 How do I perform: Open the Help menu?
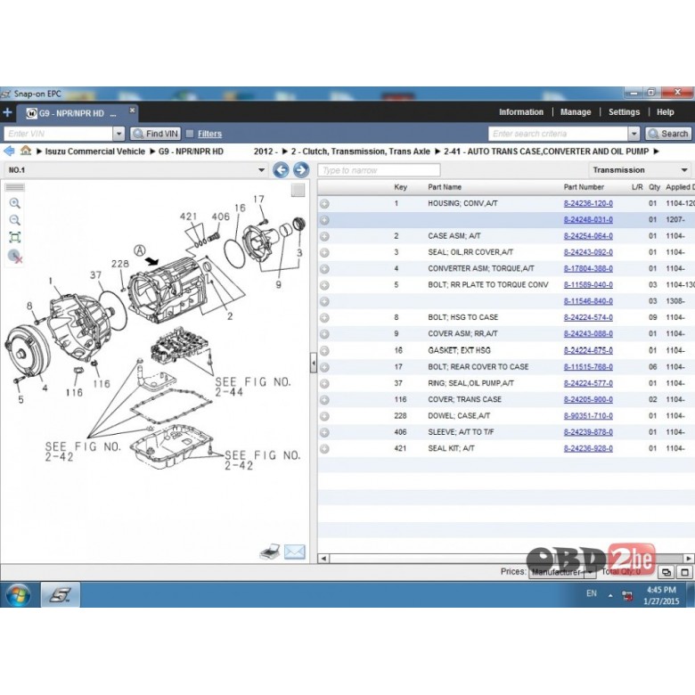(665, 112)
